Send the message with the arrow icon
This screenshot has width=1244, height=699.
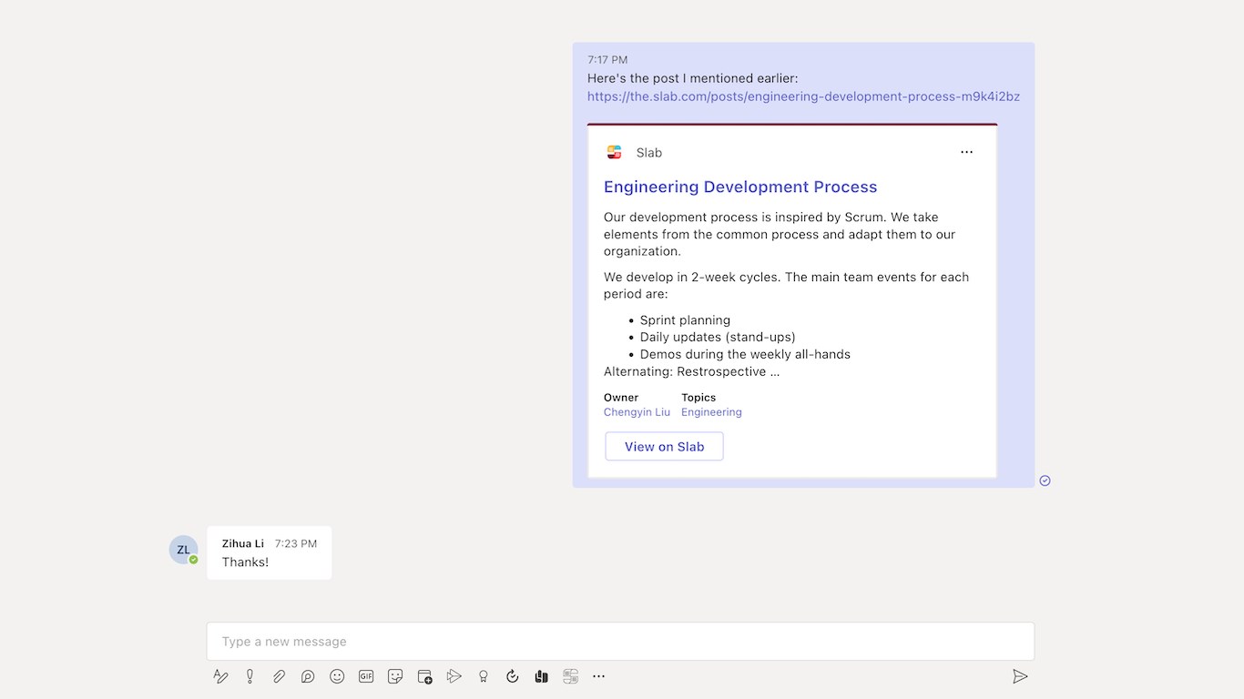[1020, 676]
